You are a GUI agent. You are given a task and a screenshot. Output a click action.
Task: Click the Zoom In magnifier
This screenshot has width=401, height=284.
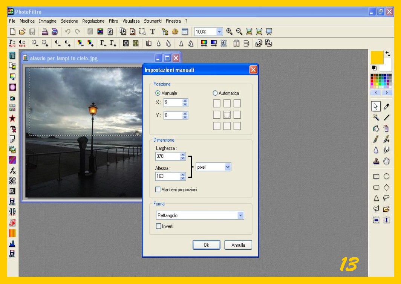229,32
